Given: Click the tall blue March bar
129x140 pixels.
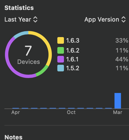Looking at the screenshot, I should [x=118, y=101].
